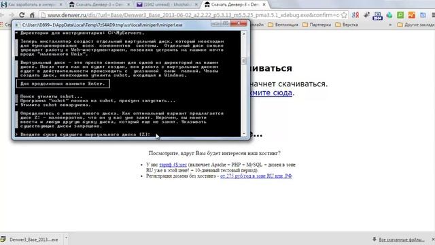Open the Denwer3_Base exe file icon in downloads bar
The image size is (435, 245).
tap(3, 239)
